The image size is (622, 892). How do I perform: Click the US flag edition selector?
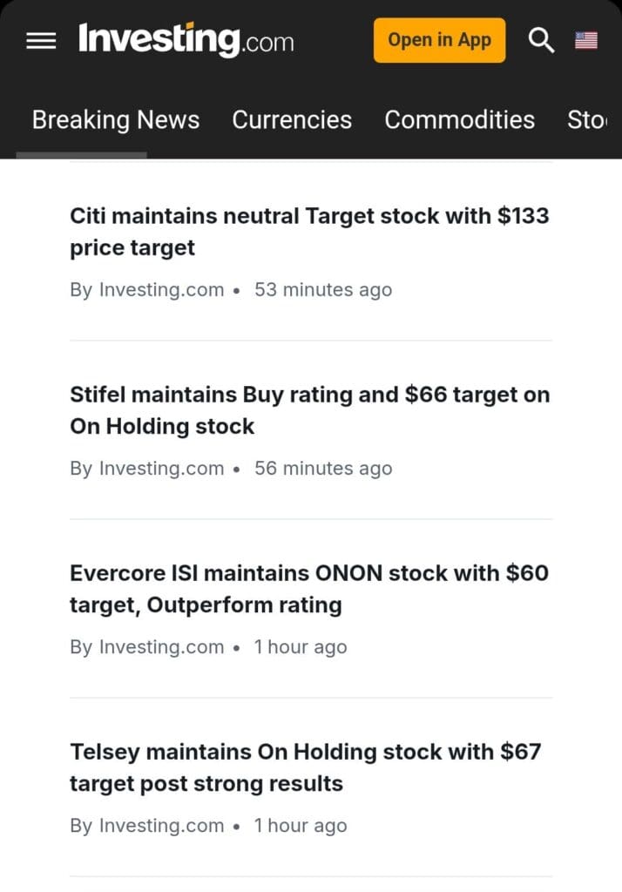[586, 40]
